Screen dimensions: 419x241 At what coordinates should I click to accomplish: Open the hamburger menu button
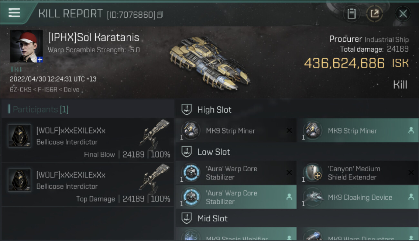[14, 13]
